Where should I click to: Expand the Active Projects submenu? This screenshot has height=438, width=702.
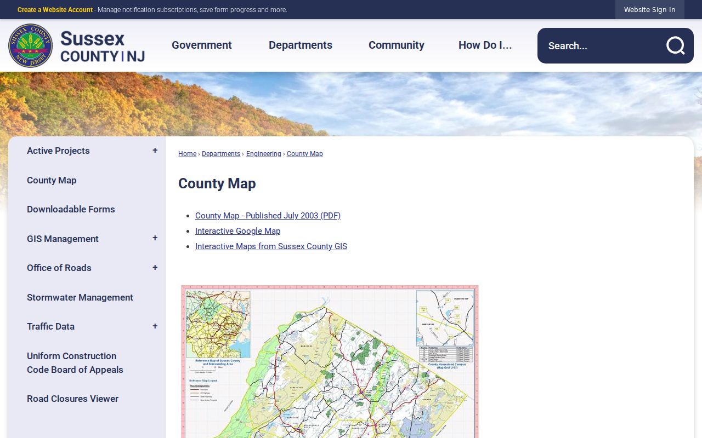155,151
